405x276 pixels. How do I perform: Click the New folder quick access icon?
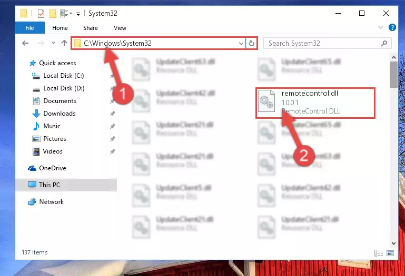click(x=53, y=14)
